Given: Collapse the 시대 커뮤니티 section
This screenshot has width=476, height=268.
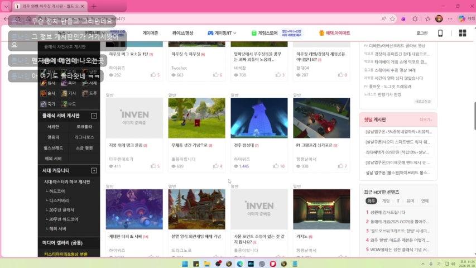Looking at the screenshot, I should pyautogui.click(x=94, y=170).
